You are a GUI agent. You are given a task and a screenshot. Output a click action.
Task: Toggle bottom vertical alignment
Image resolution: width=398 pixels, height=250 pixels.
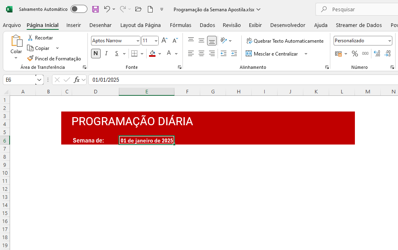[212, 41]
